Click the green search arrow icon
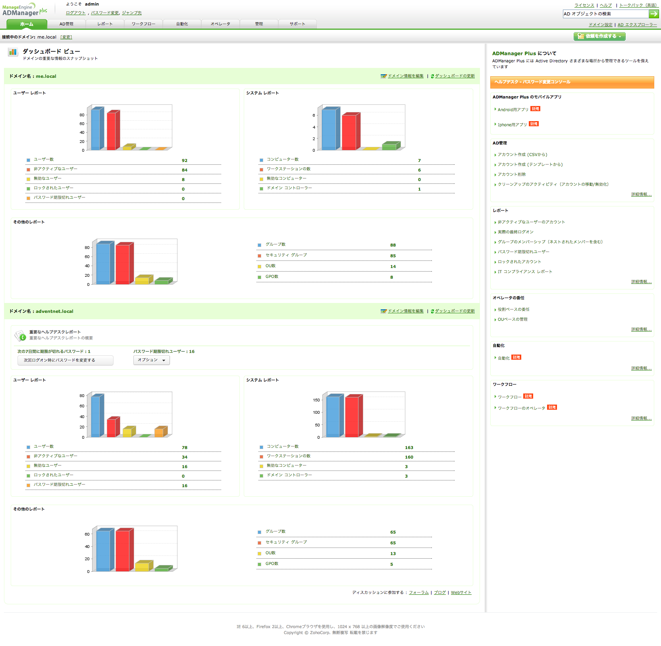The image size is (661, 646). 653,14
